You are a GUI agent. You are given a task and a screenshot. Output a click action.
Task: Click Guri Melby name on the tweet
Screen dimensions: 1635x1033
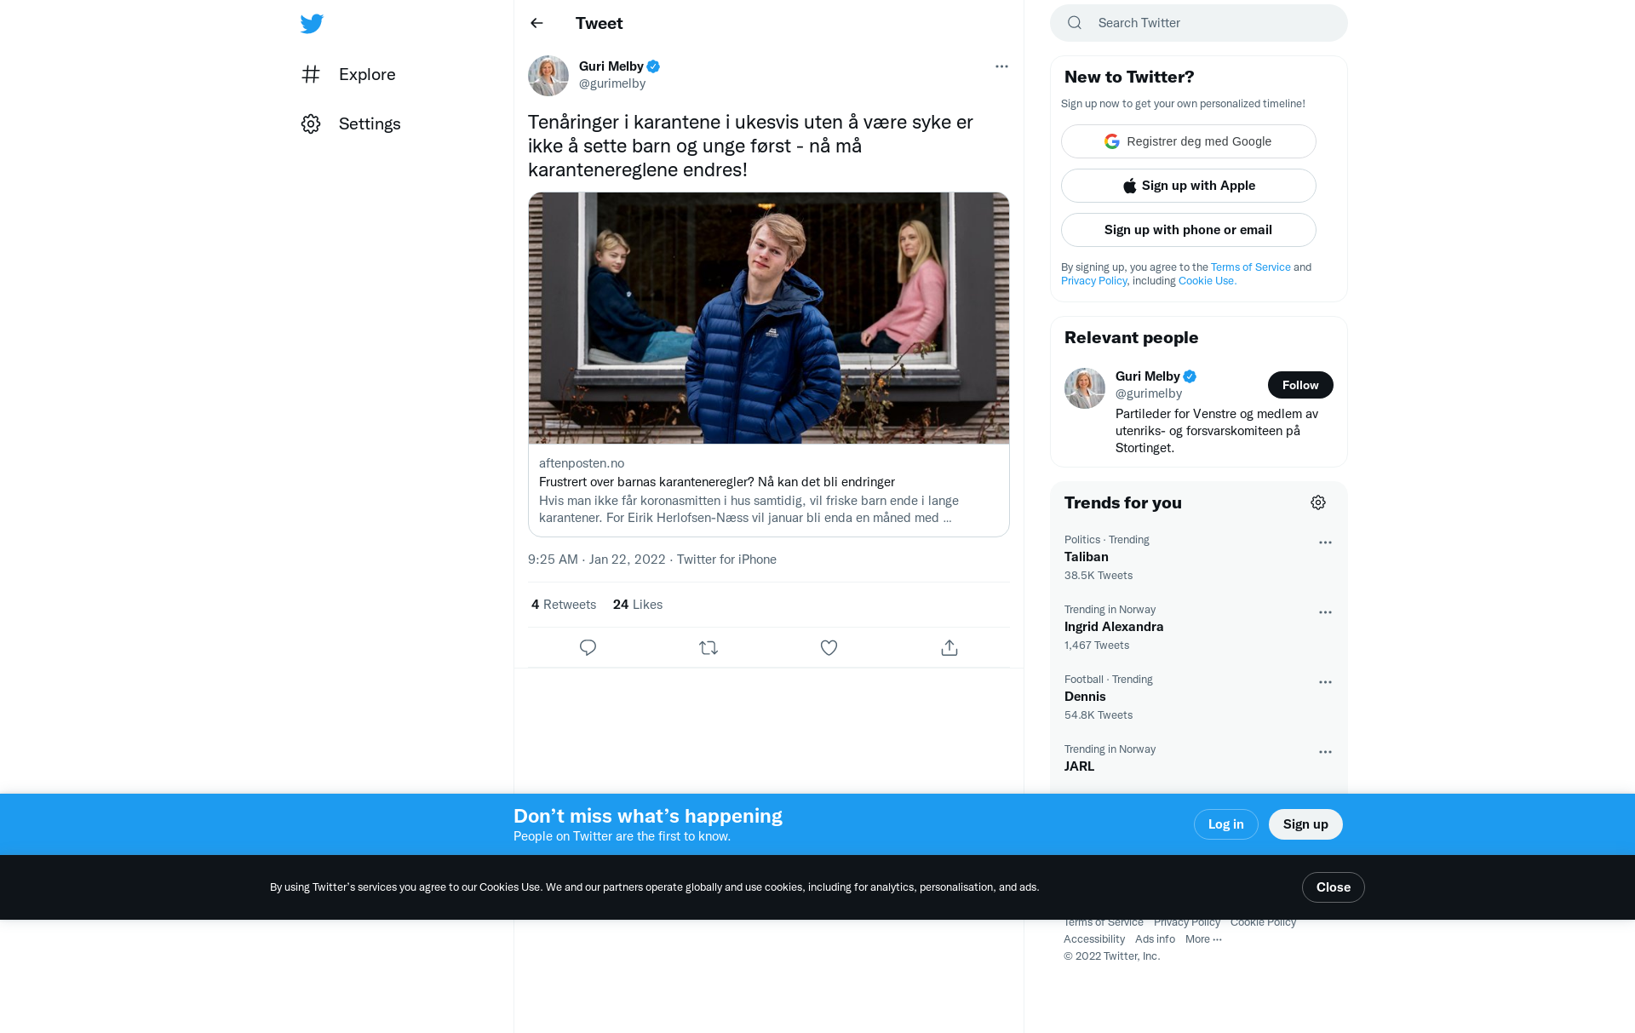click(x=611, y=66)
